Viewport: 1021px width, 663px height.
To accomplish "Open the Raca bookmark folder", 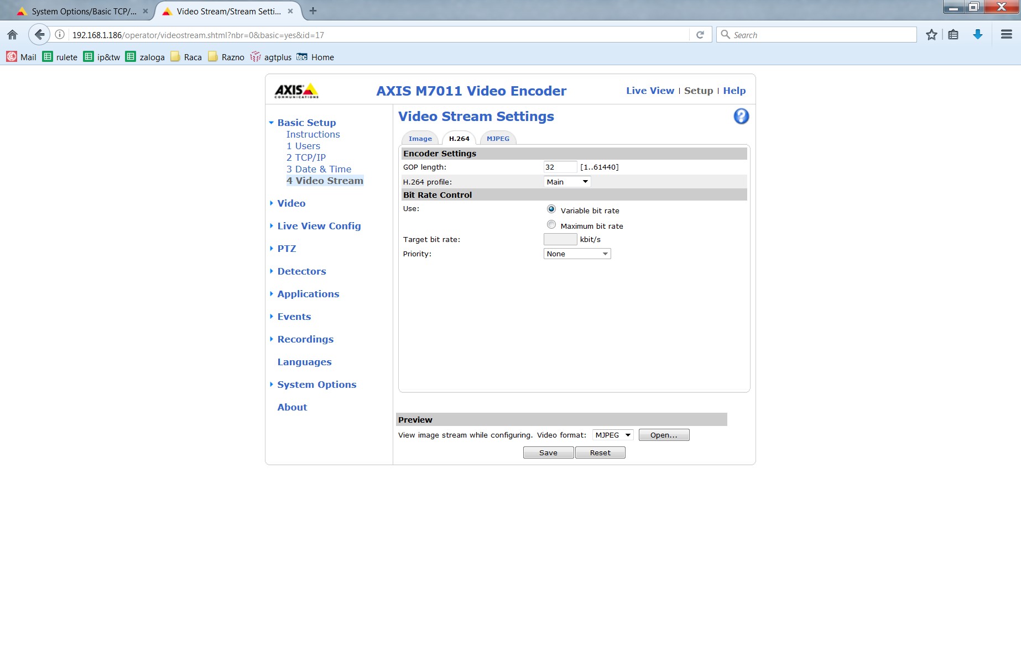I will 186,57.
